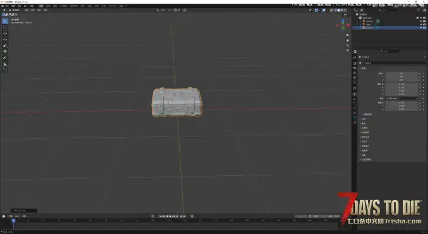This screenshot has width=428, height=234.
Task: Toggle camera view in the viewport
Action: (347, 45)
